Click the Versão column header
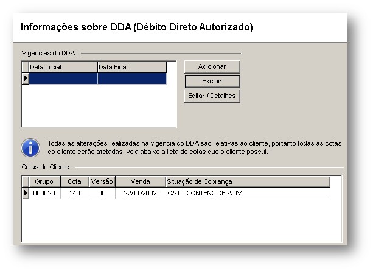Viewport: 373px width, 271px height. coord(102,181)
